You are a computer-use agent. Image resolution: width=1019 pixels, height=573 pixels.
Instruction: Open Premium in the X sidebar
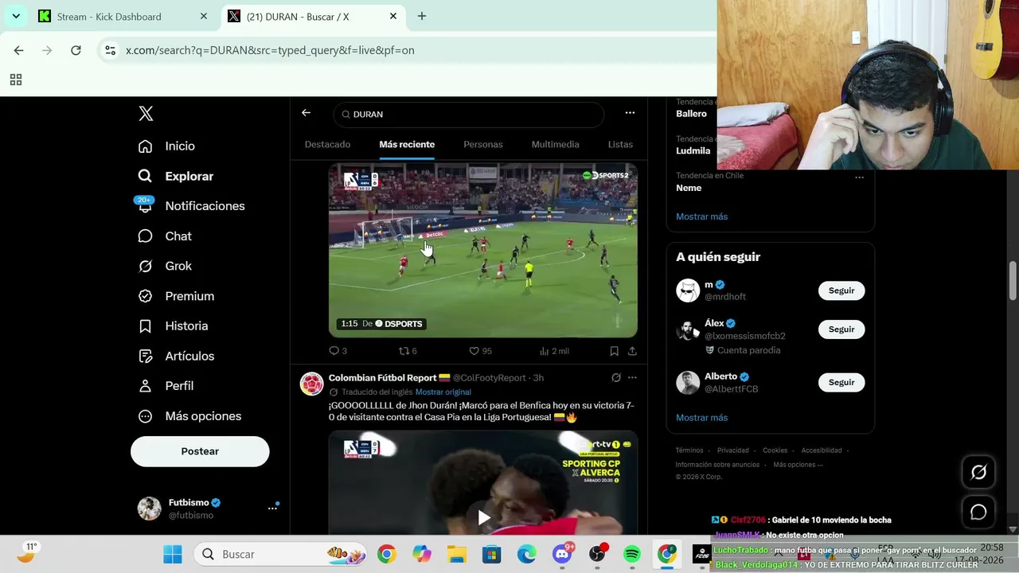pyautogui.click(x=176, y=296)
